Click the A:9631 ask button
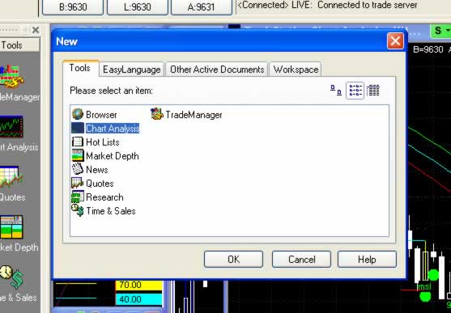Screen dimensions: 451x313 [x=202, y=7]
